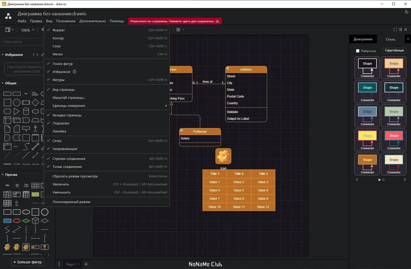Screen dimensions: 411x269
Task: Close the format panel with X icon
Action: 408,39
